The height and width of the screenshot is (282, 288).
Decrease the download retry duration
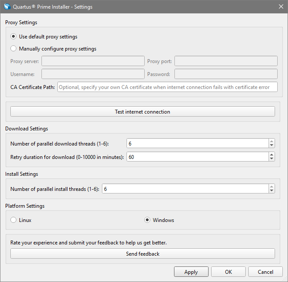(272, 159)
